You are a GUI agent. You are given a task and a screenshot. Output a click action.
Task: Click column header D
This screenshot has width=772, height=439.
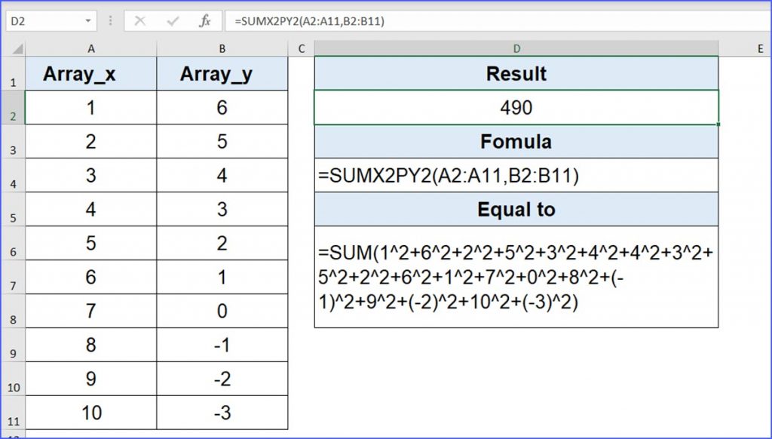[516, 48]
